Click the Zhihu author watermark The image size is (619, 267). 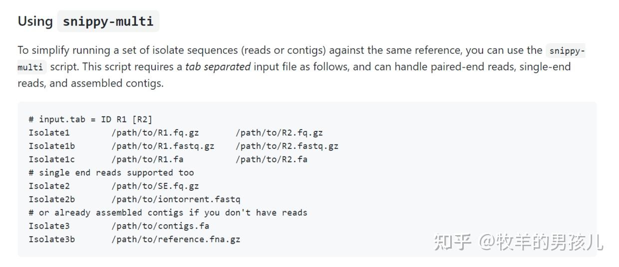tap(518, 242)
